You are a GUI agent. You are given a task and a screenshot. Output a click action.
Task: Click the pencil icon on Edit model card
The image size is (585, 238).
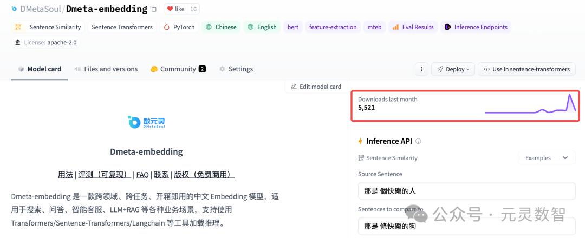[294, 87]
